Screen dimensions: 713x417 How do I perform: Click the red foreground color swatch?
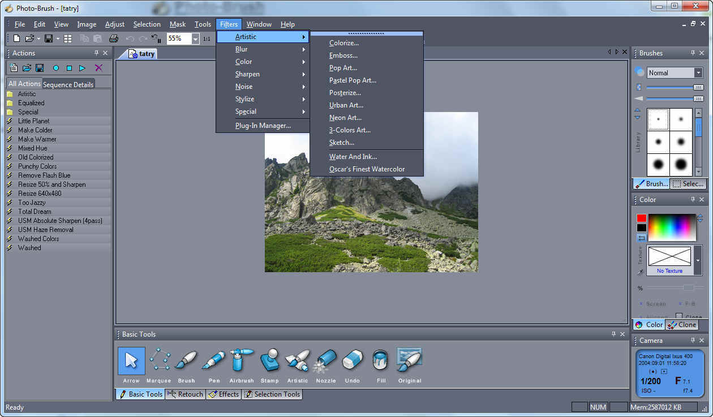click(642, 217)
